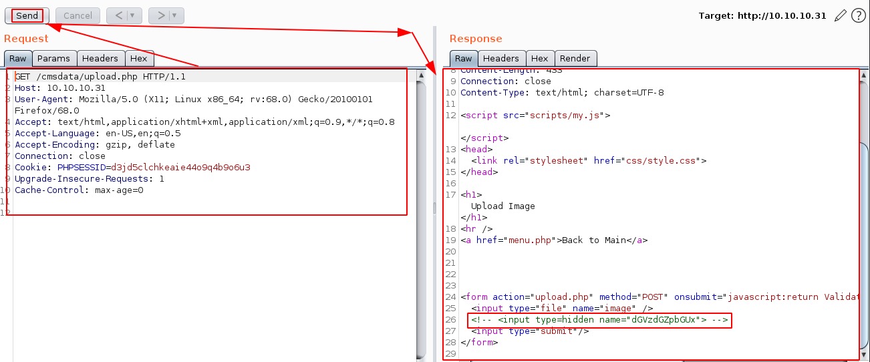Click the link rel stylesheet line

pyautogui.click(x=589, y=160)
